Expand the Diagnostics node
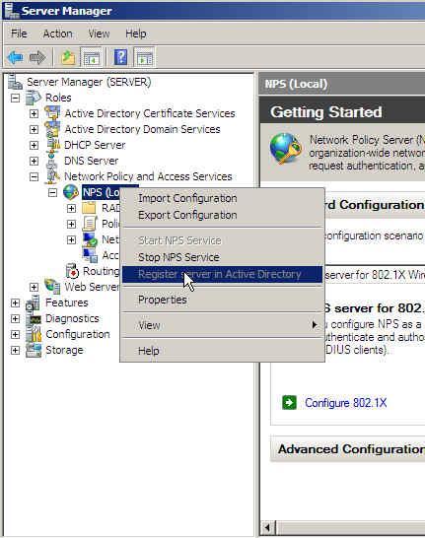Viewport: 425px width, 538px height. pos(15,318)
